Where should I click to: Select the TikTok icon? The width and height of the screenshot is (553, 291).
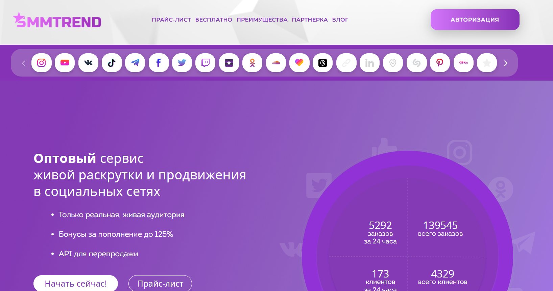112,63
